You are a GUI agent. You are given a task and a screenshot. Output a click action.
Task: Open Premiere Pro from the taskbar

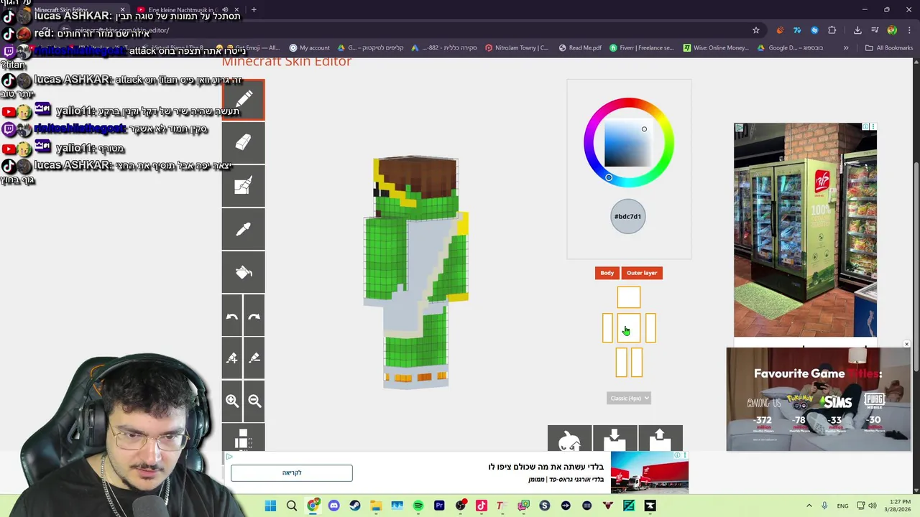(439, 506)
